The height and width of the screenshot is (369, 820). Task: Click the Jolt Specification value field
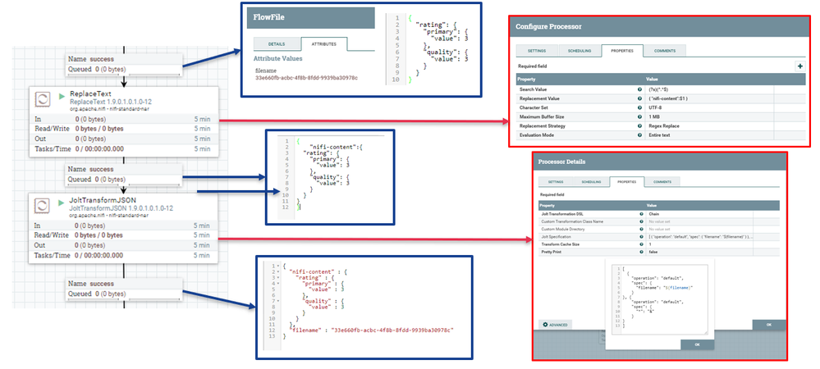pyautogui.click(x=699, y=237)
